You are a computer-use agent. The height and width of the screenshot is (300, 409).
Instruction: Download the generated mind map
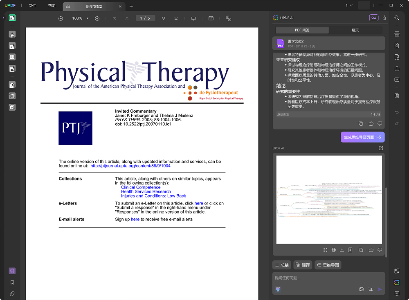(x=342, y=250)
